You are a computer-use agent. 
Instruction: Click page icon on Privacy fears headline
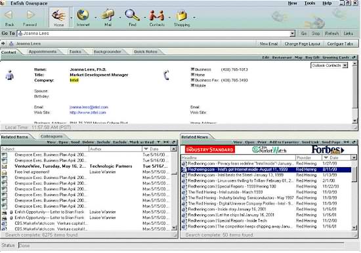pos(184,164)
